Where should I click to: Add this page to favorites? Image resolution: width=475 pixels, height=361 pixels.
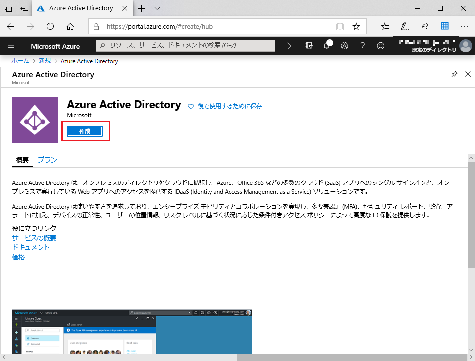(356, 26)
